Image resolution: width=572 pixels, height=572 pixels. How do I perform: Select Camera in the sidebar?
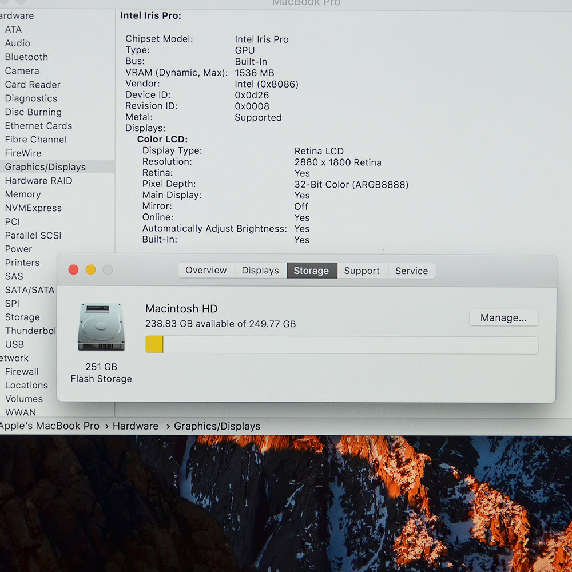[x=22, y=71]
